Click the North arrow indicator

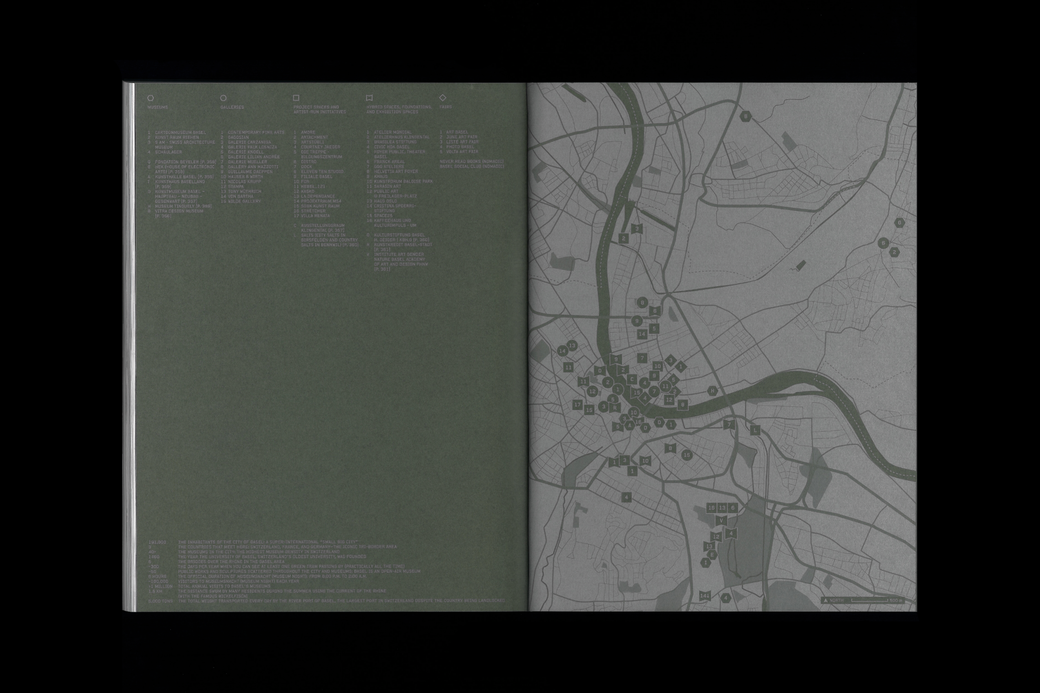[825, 600]
